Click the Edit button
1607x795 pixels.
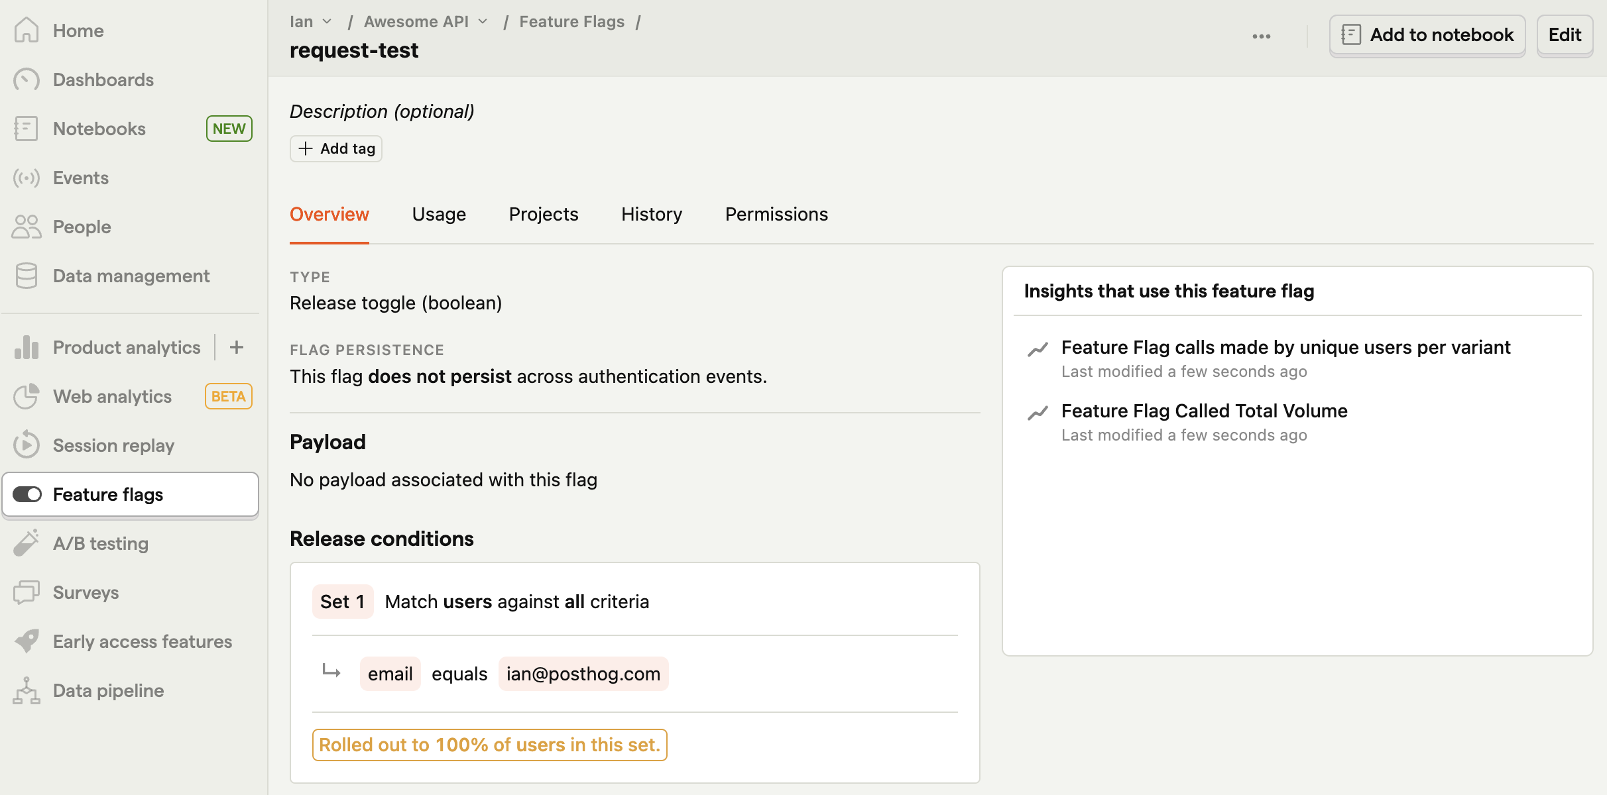[1565, 35]
